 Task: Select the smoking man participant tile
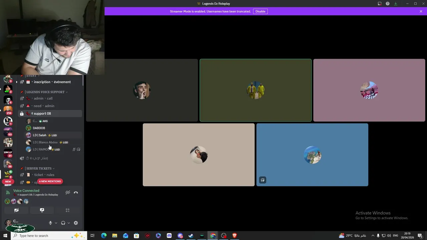point(142,90)
